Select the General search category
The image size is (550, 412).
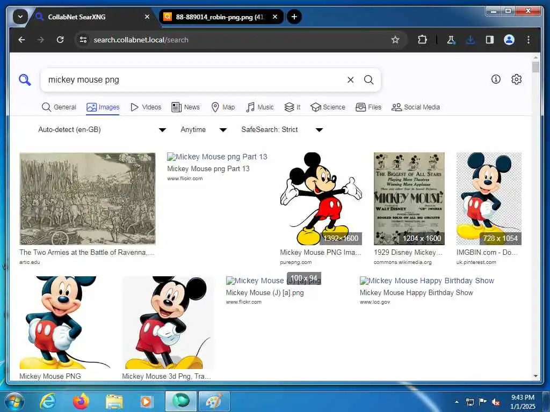click(59, 107)
